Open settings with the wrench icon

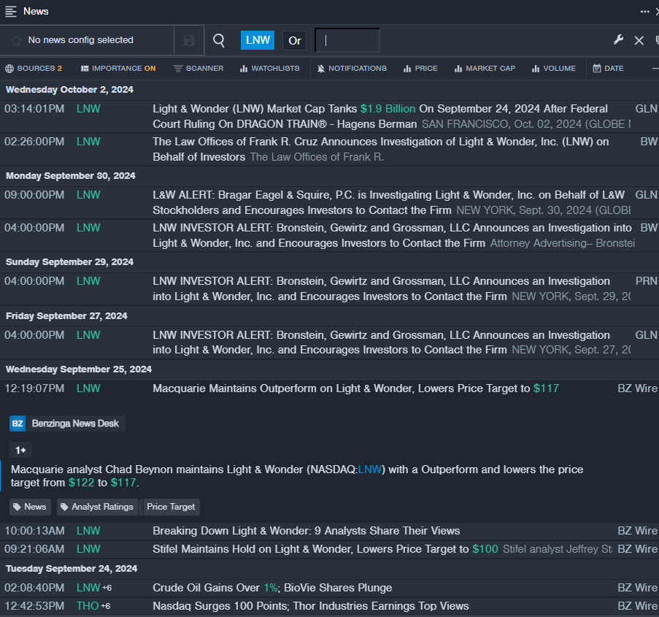(618, 40)
